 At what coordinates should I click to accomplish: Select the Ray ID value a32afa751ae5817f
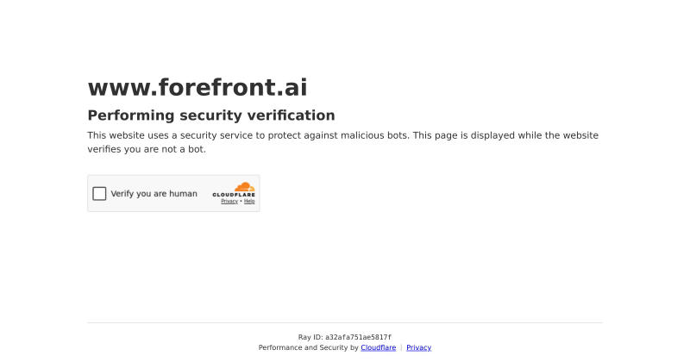coord(358,337)
